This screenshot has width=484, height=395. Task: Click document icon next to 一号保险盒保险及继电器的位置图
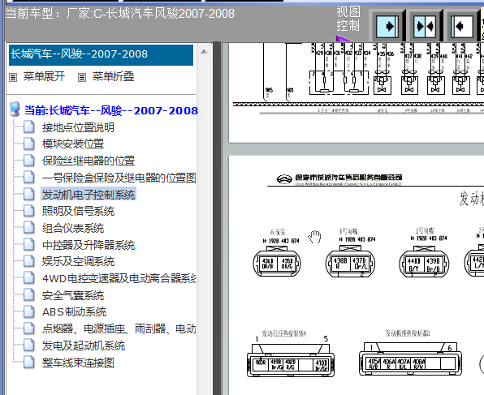29,178
